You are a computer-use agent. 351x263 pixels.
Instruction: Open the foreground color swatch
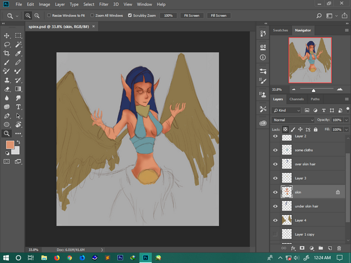10,145
